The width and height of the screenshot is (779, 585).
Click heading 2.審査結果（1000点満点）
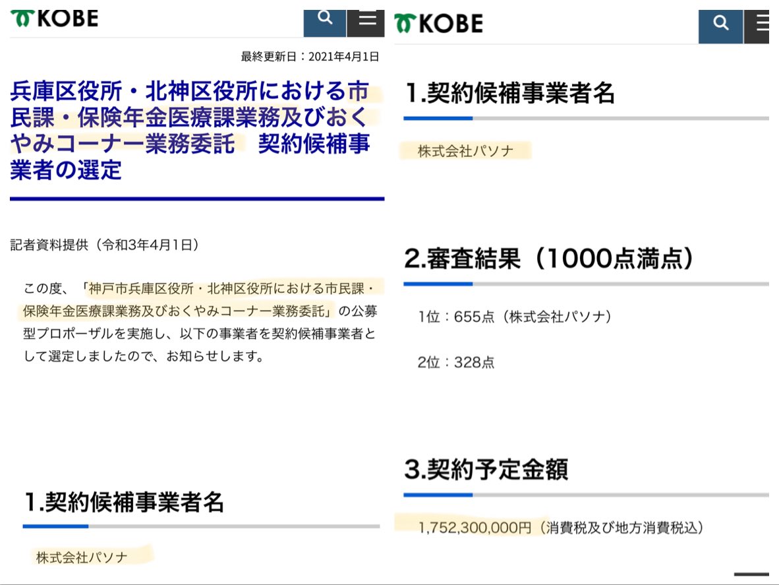click(548, 258)
